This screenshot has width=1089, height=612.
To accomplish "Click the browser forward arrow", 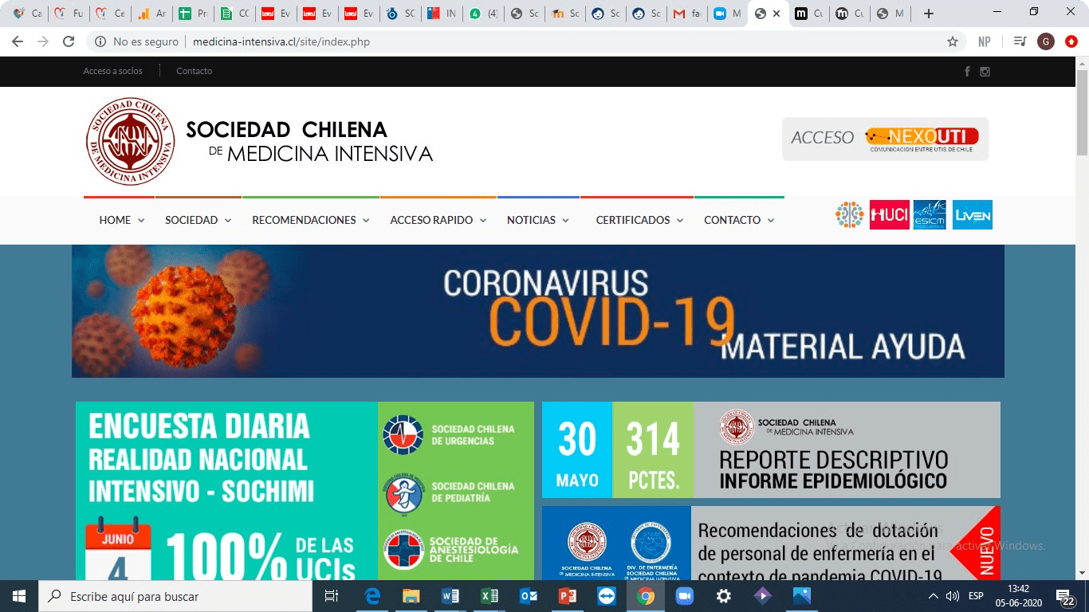I will pos(43,41).
